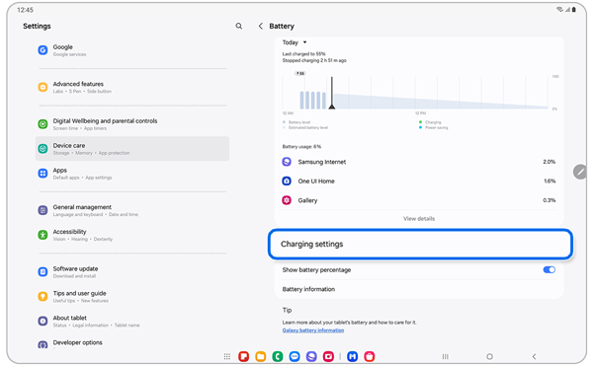Tap the Wi-Fi icon in status bar

click(x=559, y=10)
